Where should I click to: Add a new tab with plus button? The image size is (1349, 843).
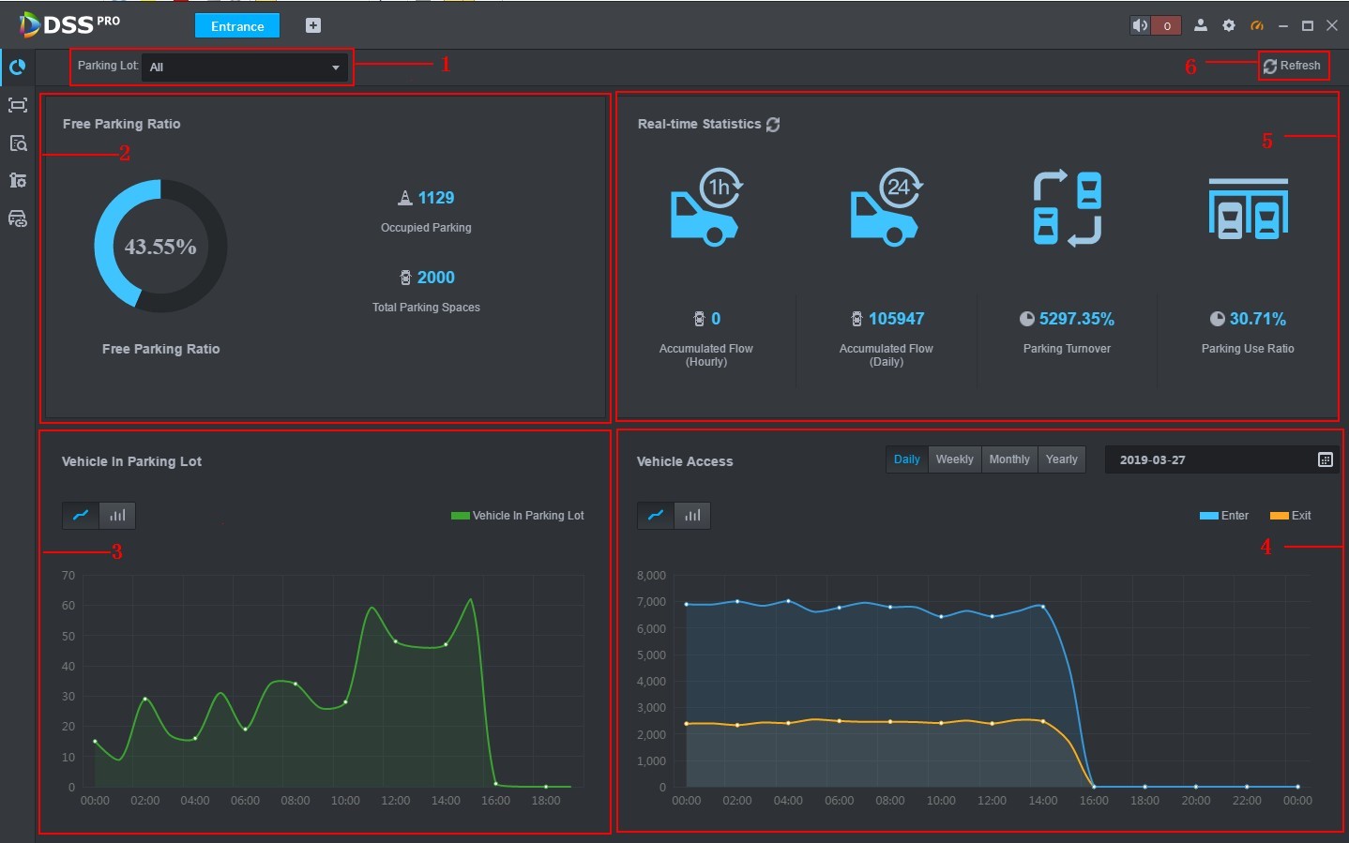coord(313,26)
